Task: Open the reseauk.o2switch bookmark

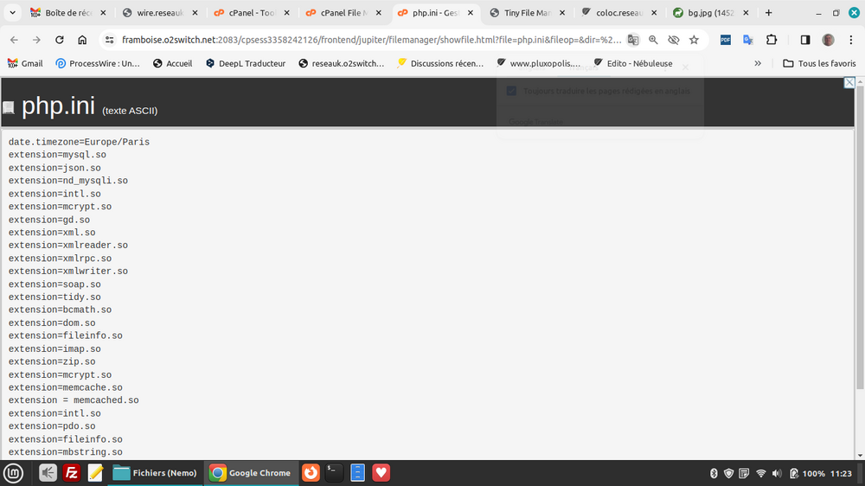Action: [x=341, y=63]
